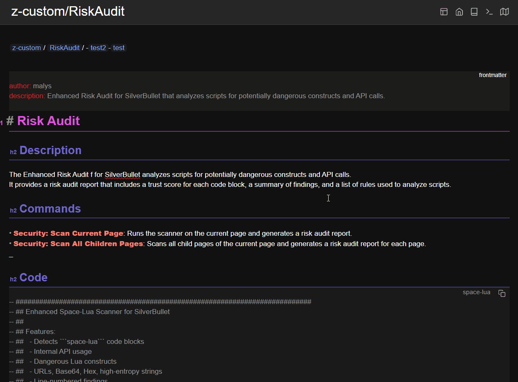Click the Code section heading
This screenshot has width=518, height=382.
tap(33, 278)
